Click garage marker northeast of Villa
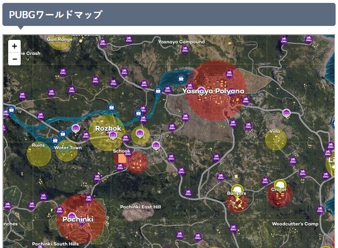 tap(286, 113)
